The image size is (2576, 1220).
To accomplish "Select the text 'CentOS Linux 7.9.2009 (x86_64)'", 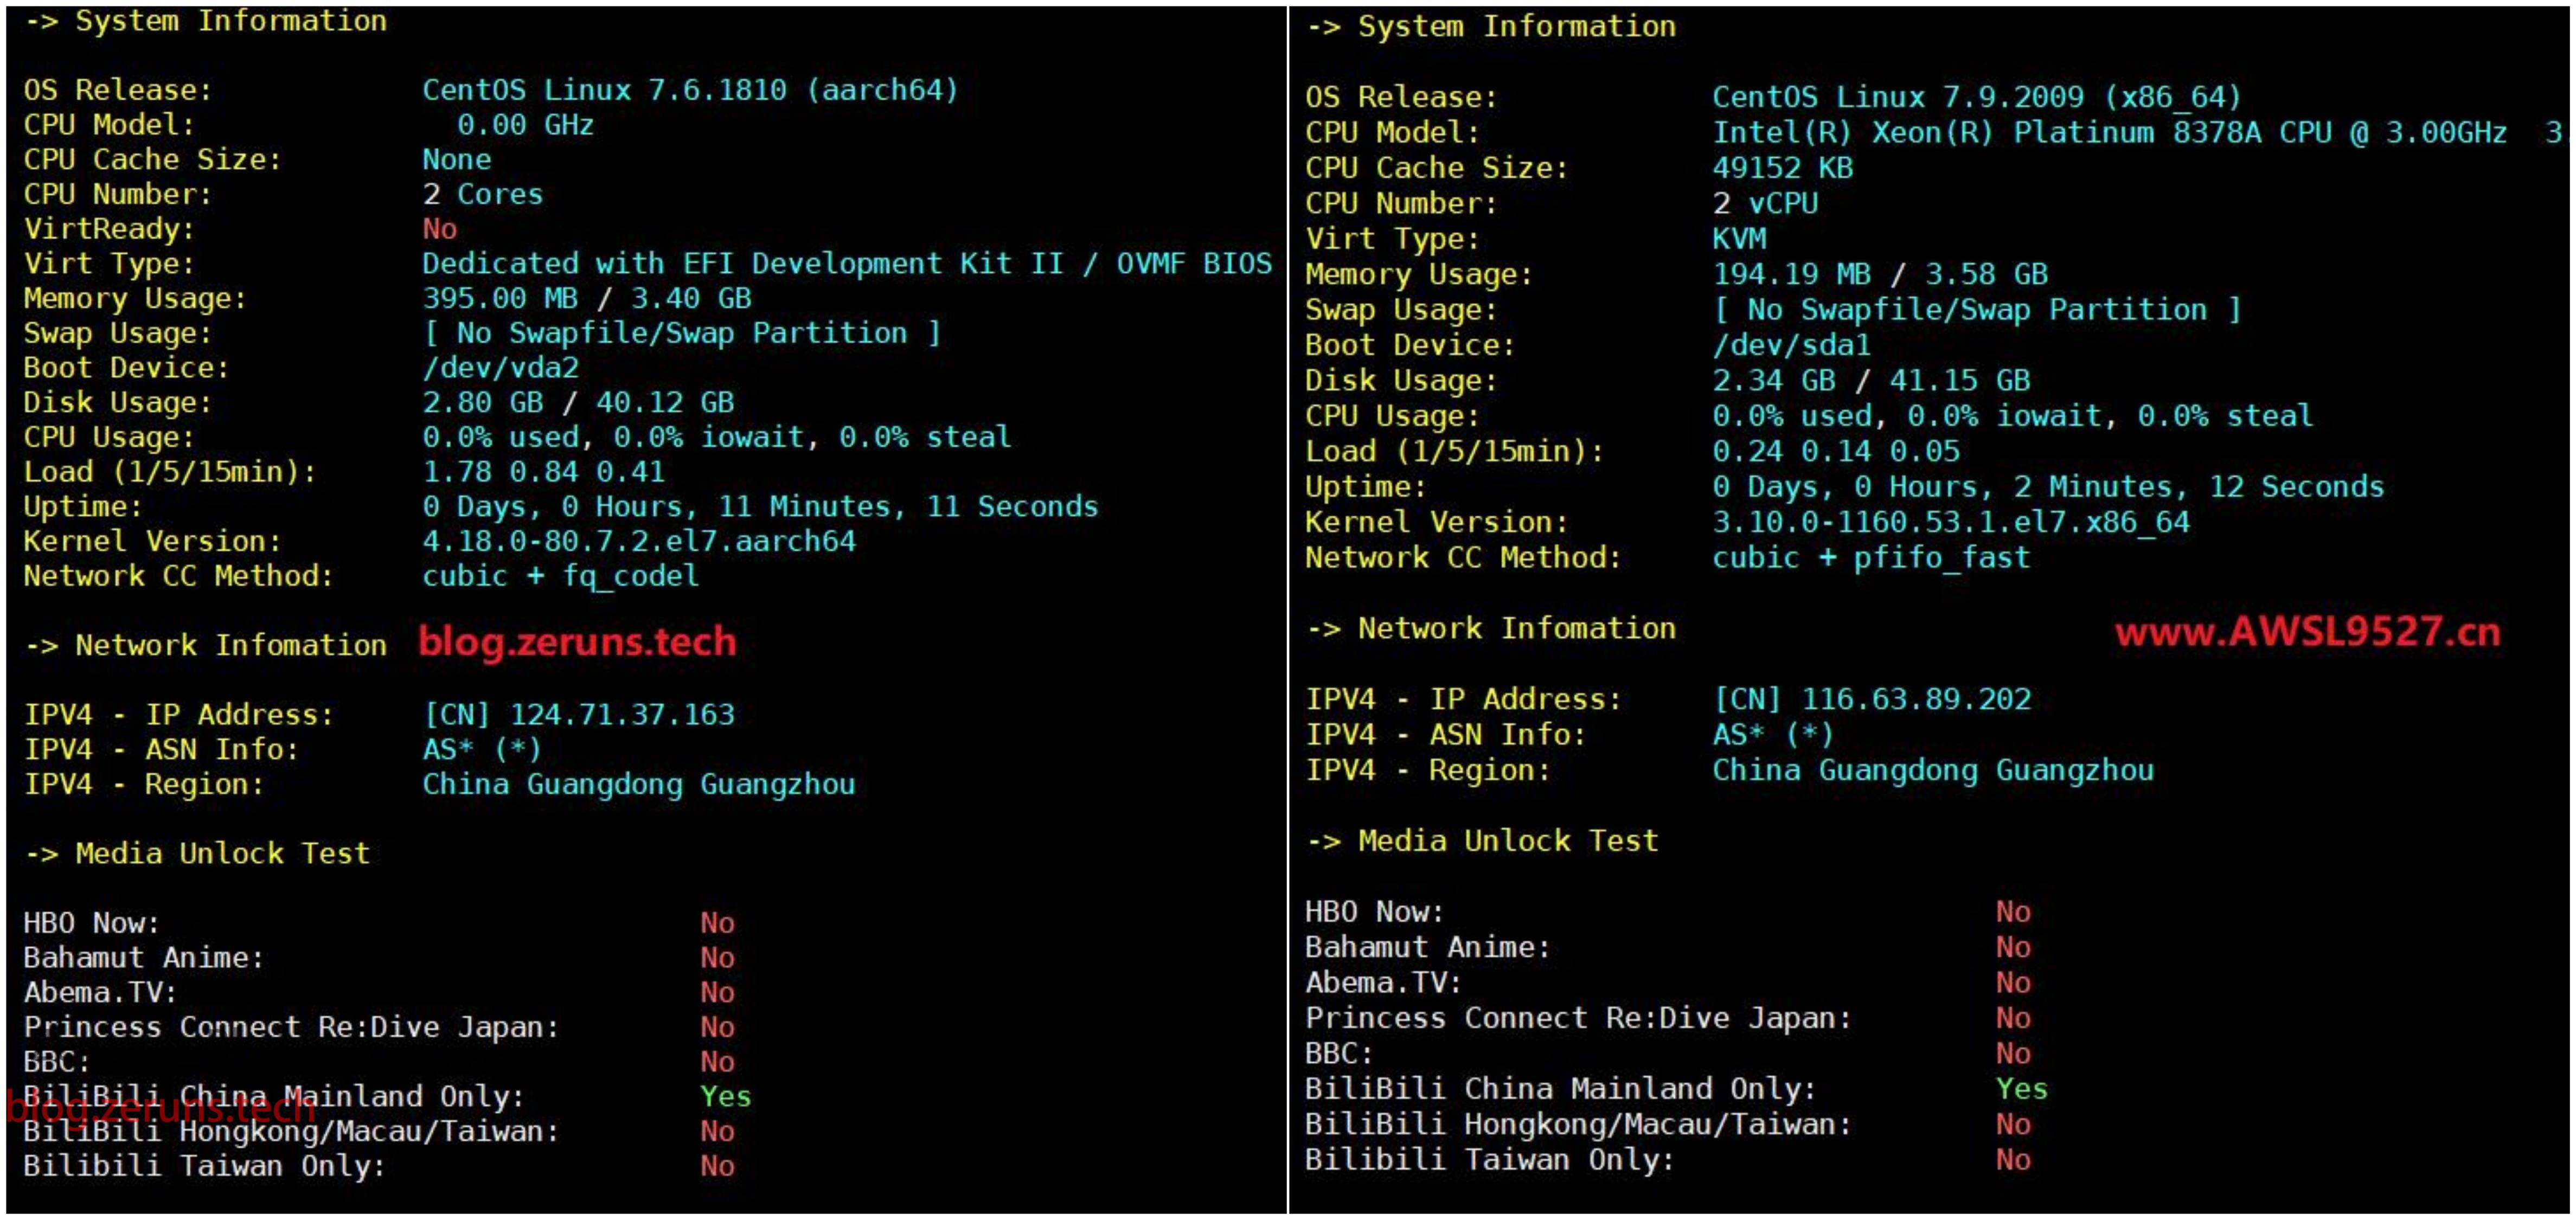I will pos(1976,97).
